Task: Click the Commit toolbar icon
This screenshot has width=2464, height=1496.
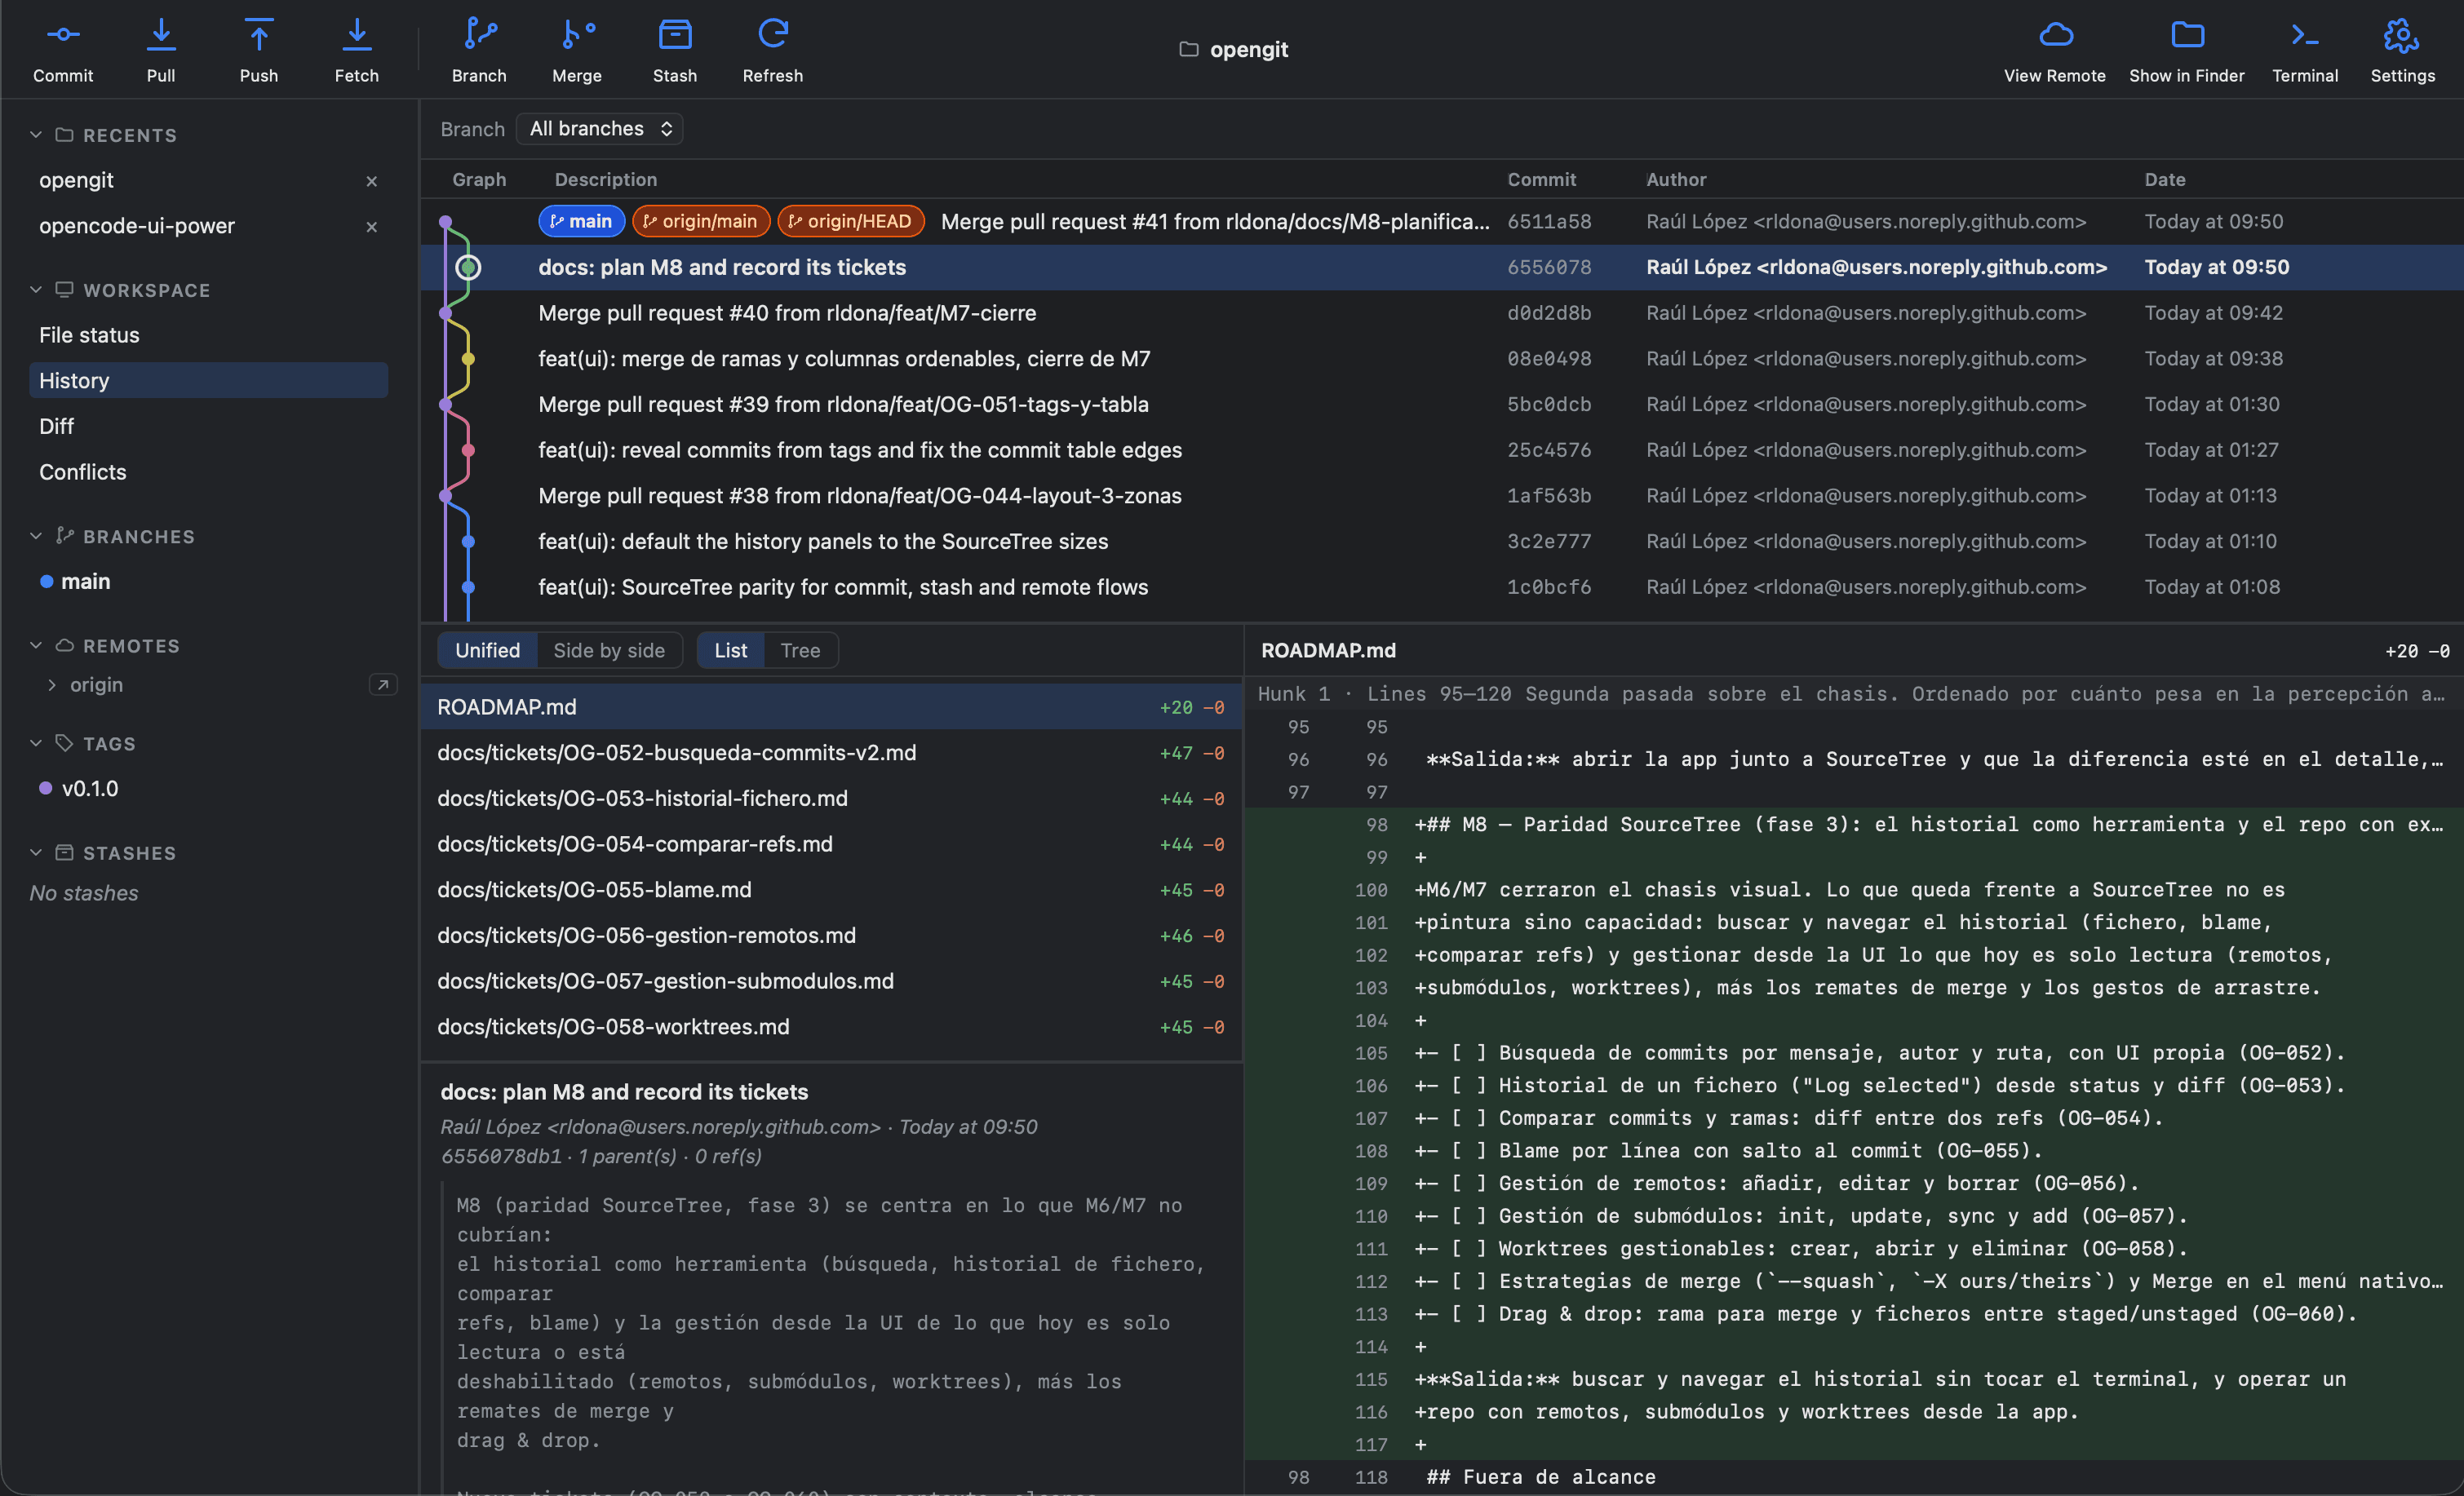Action: pyautogui.click(x=63, y=35)
